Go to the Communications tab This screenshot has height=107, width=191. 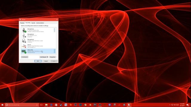coord(40,23)
